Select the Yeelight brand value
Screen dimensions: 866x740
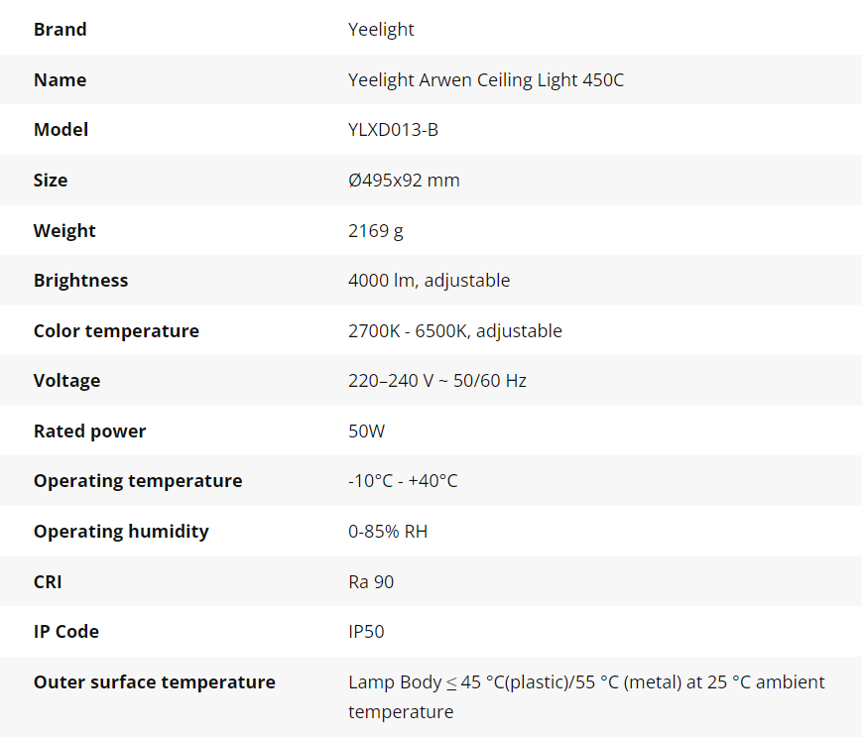(x=381, y=30)
